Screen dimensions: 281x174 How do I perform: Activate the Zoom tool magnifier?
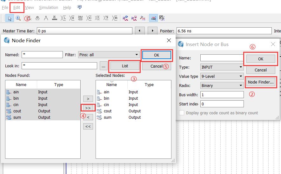18,18
